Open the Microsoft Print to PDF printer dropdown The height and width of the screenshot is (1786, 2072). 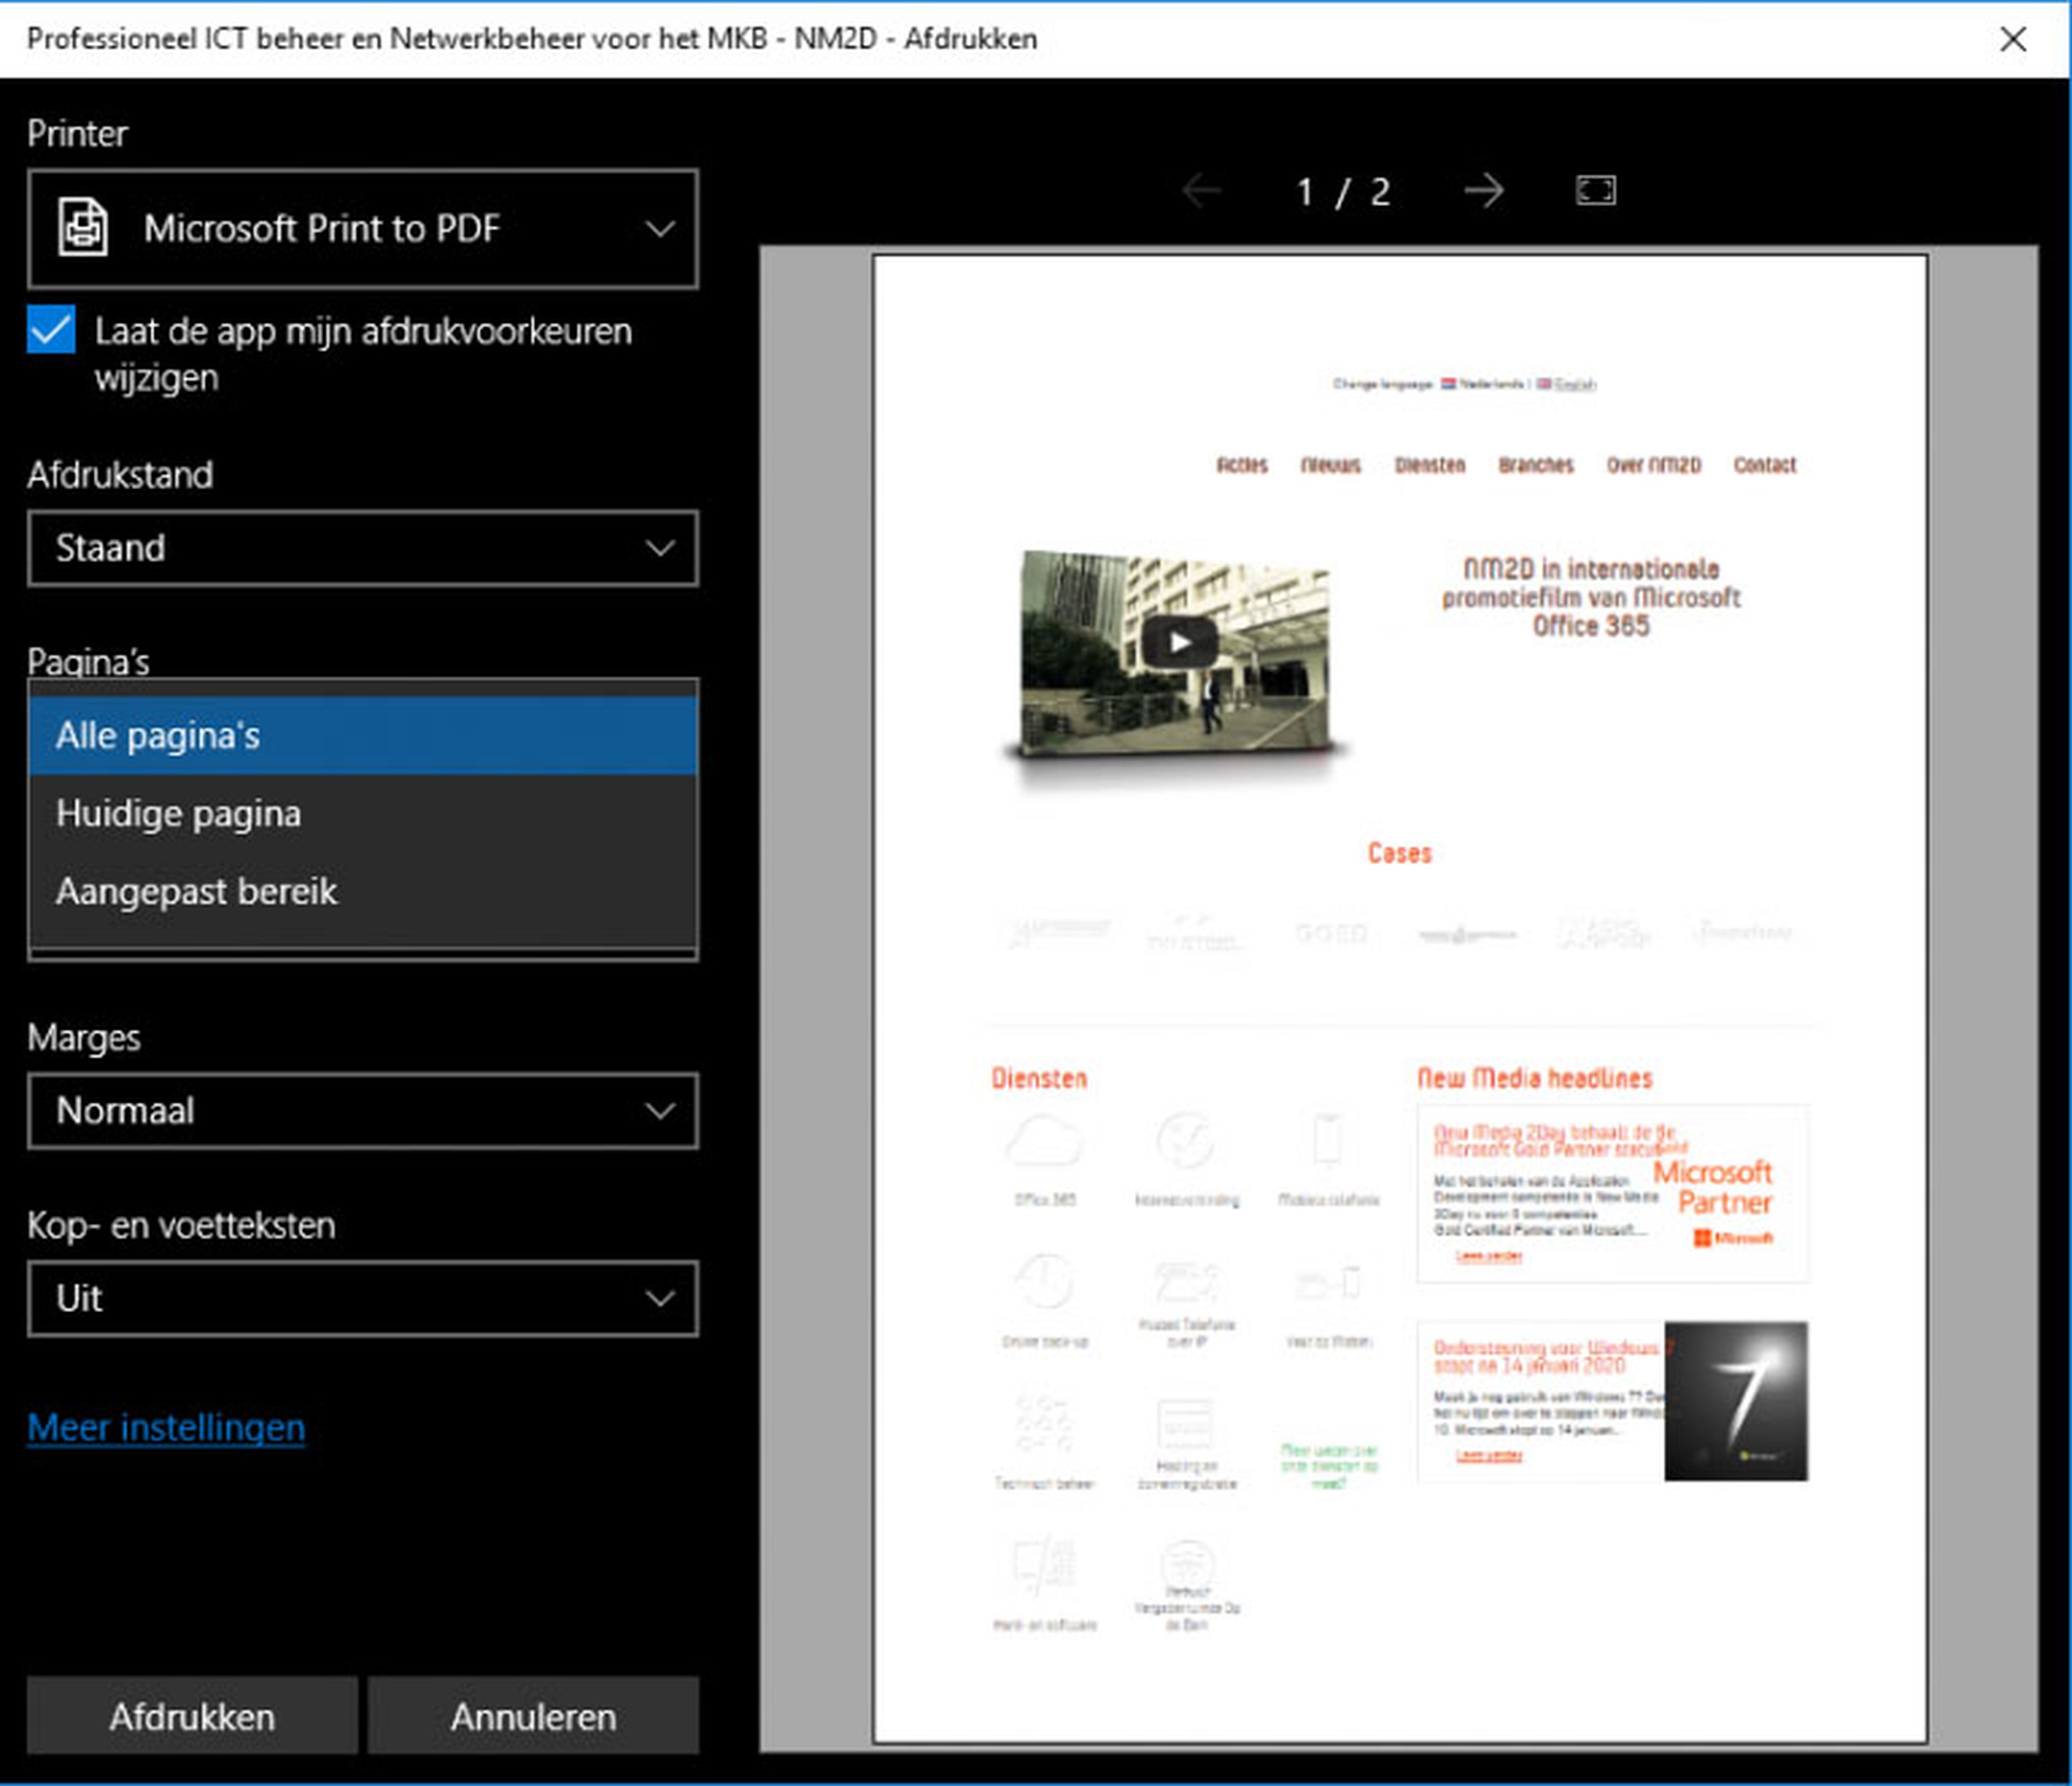click(363, 228)
